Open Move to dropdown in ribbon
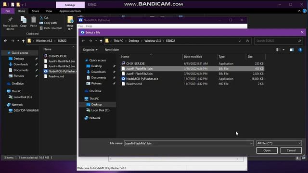 pos(70,23)
